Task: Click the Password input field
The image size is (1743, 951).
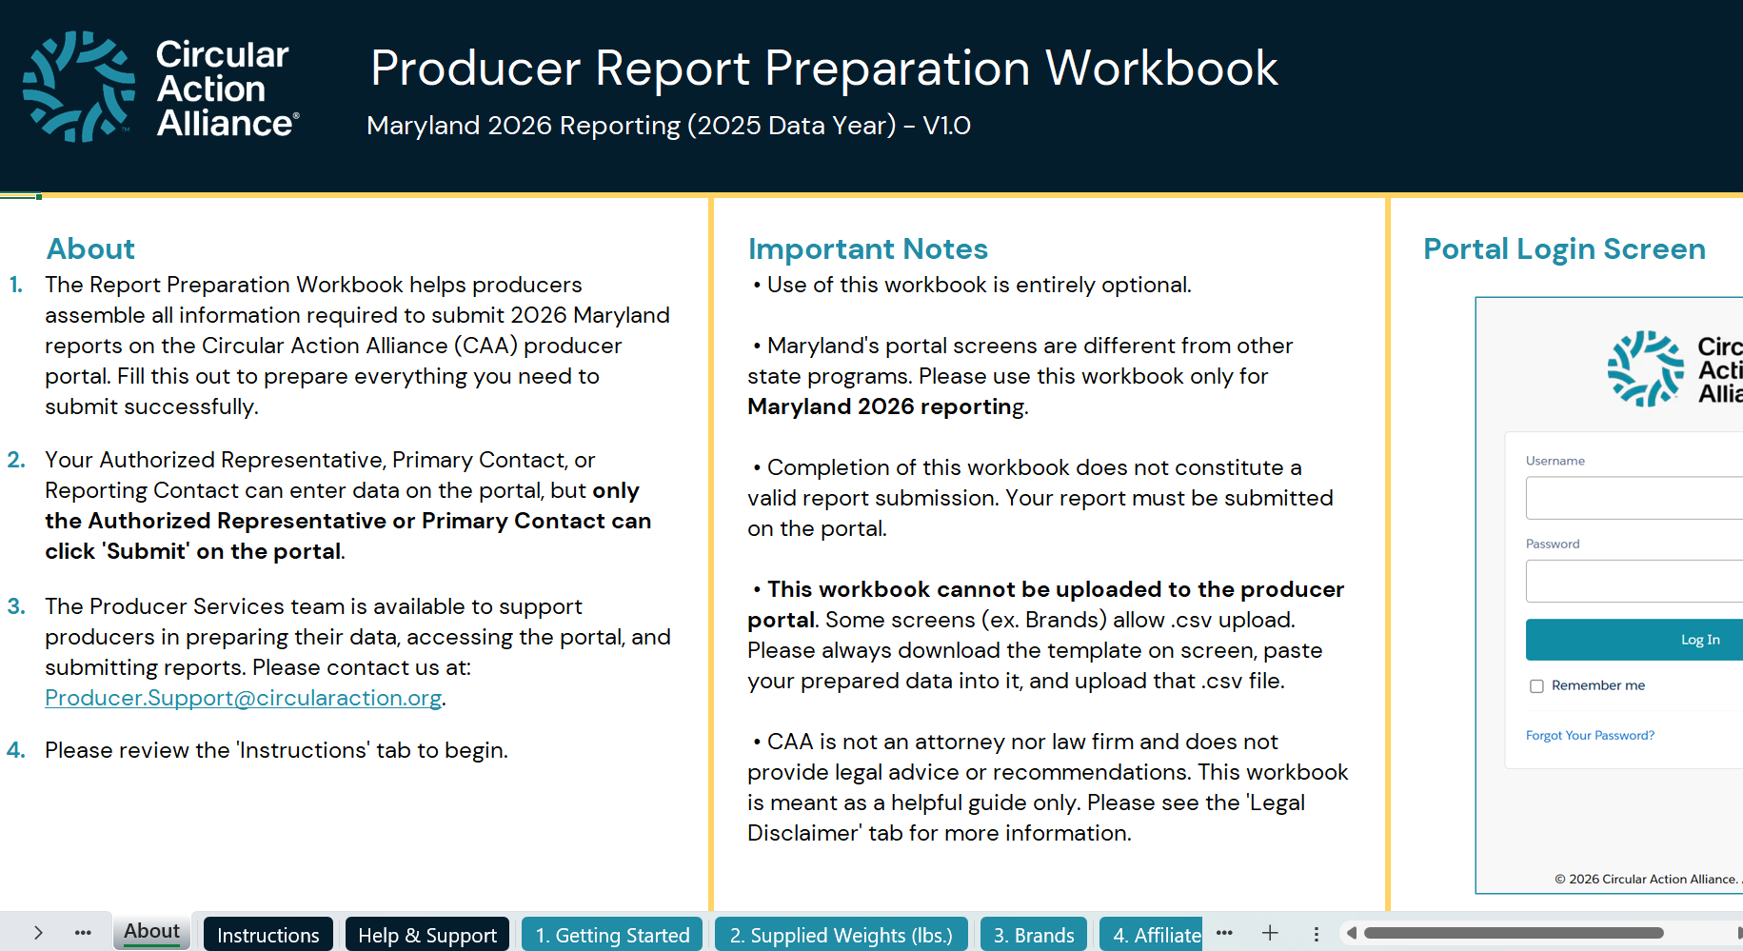Action: pos(1634,581)
